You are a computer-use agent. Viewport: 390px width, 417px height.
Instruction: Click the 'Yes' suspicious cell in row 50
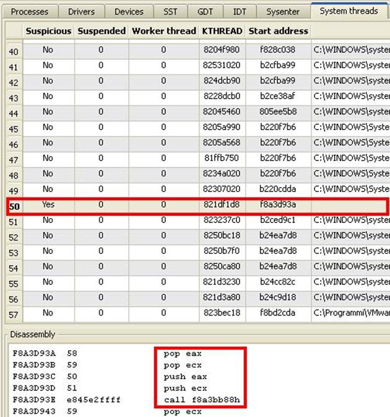[48, 204]
